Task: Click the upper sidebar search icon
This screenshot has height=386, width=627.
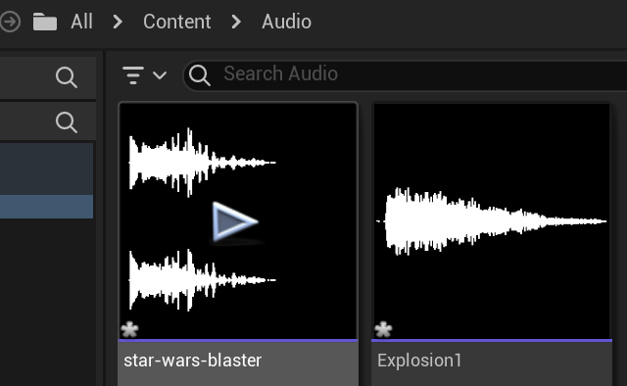Action: click(67, 76)
